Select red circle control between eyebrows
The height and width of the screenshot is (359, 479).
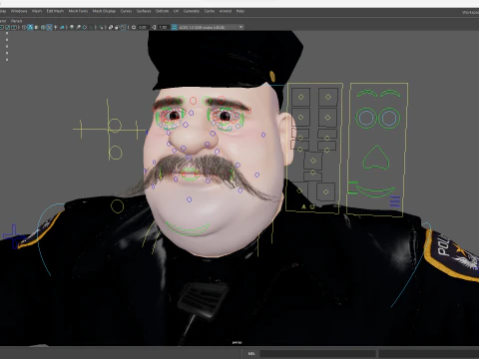[x=193, y=101]
